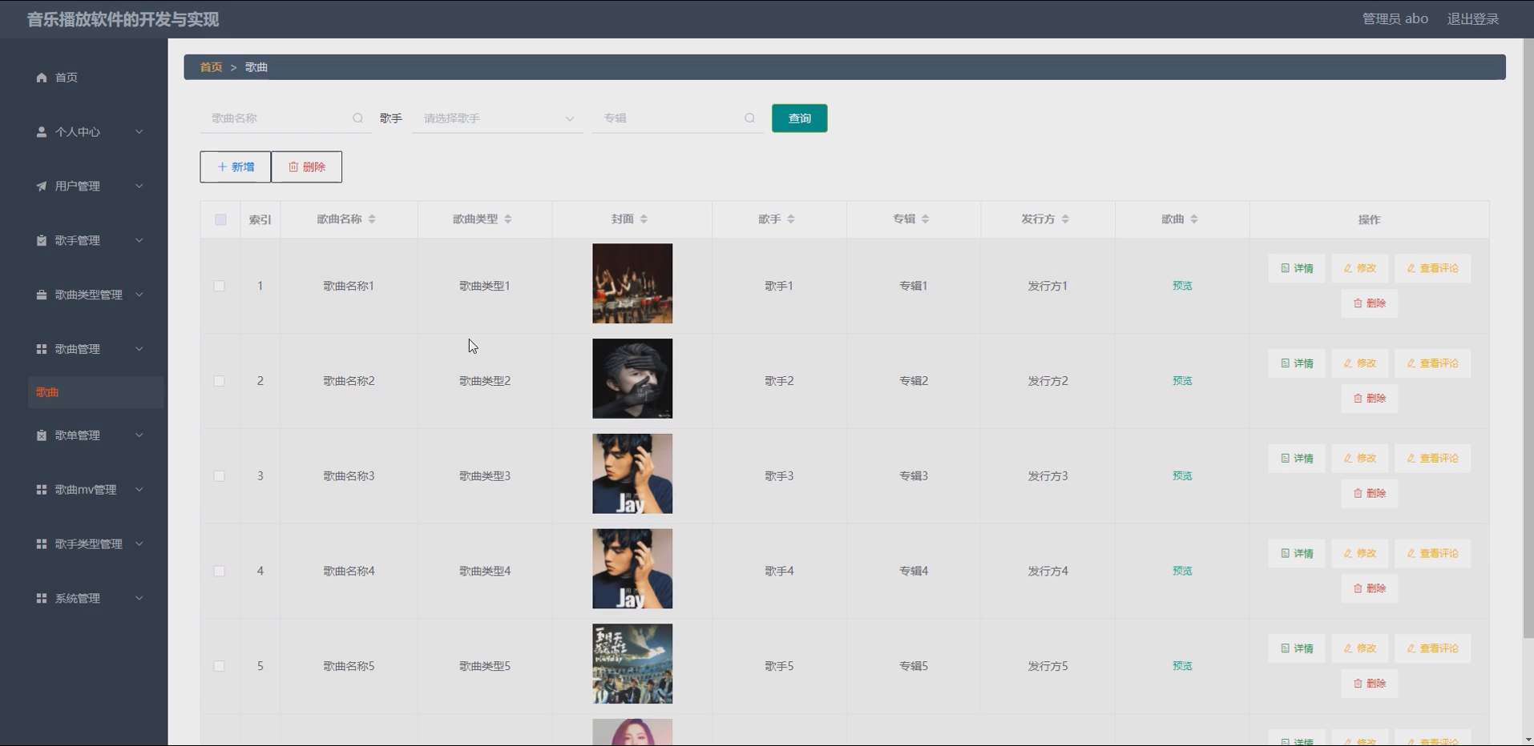
Task: Click the 歌曲名称 search input field
Action: point(285,118)
